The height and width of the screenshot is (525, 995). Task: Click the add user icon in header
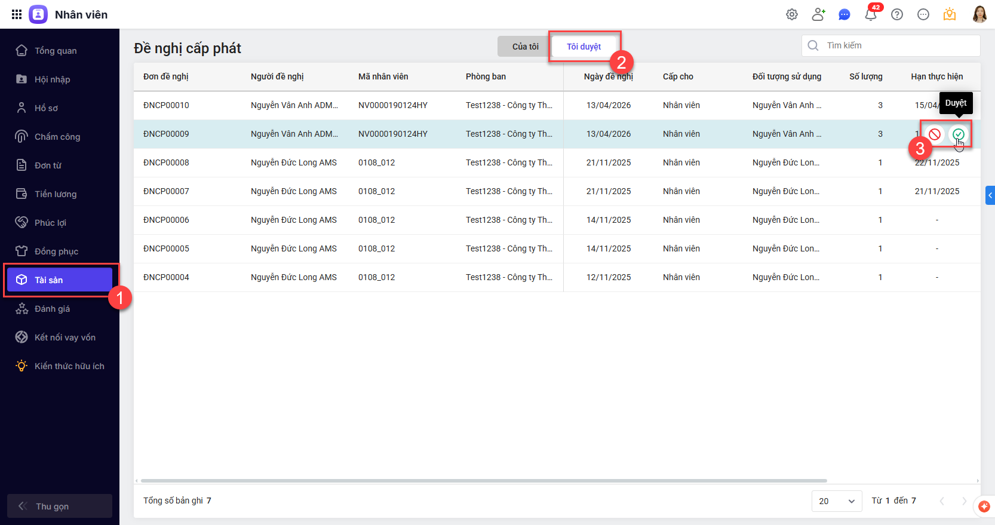818,14
